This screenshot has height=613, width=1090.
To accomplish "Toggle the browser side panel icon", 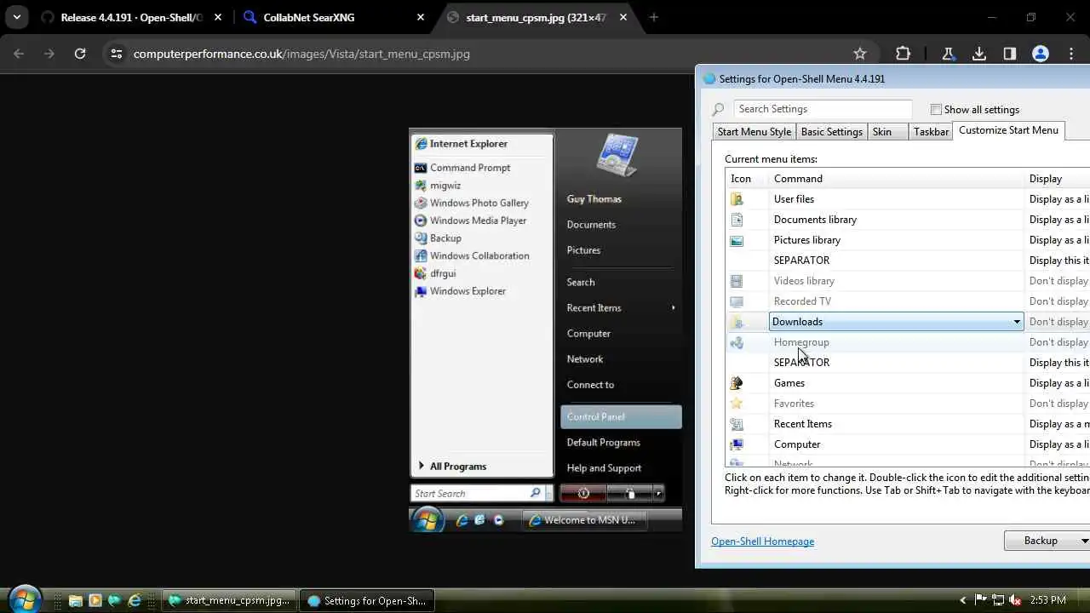I will 1010,54.
